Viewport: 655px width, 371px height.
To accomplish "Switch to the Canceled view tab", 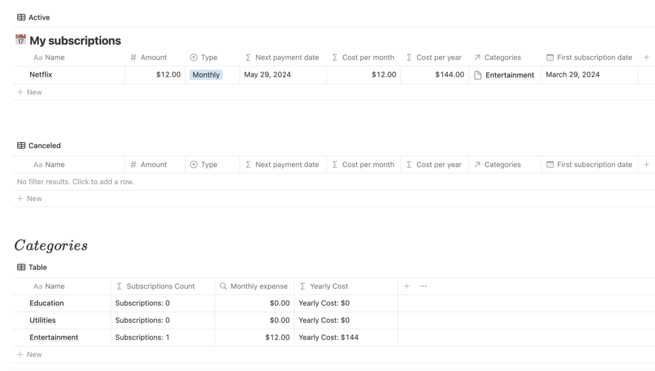I will click(x=44, y=146).
